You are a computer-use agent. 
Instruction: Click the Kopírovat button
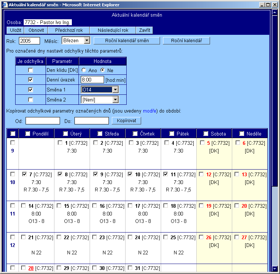[x=126, y=120]
